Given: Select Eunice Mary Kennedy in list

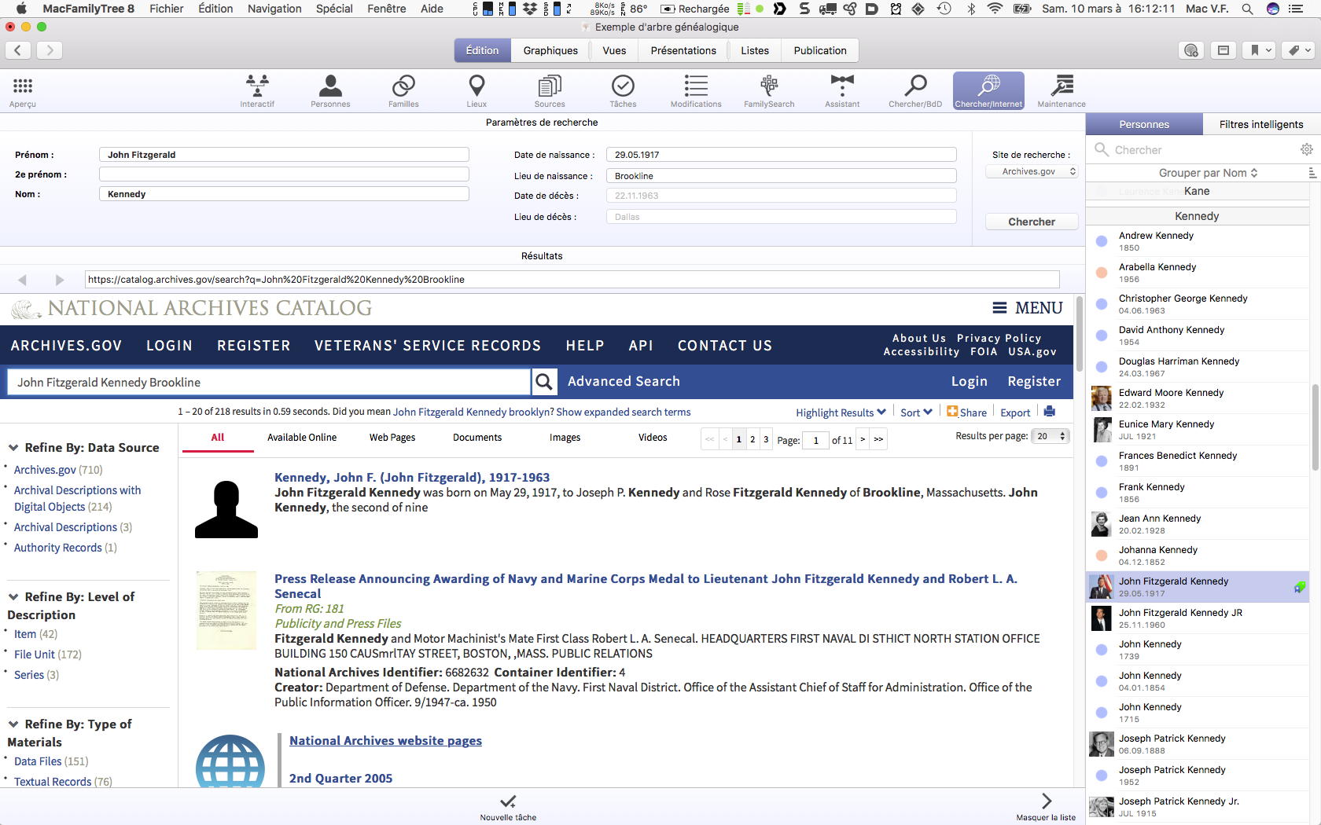Looking at the screenshot, I should [1198, 430].
